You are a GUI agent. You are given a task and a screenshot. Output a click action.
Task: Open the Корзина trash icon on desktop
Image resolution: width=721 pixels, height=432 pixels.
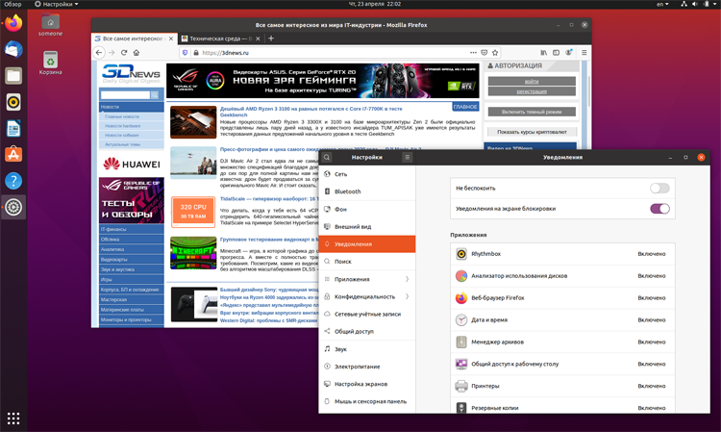50,64
